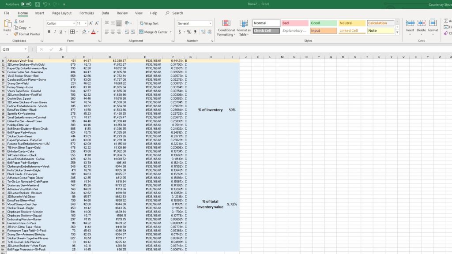The width and height of the screenshot is (452, 254).
Task: Open the font size dropdown
Action: coord(85,23)
